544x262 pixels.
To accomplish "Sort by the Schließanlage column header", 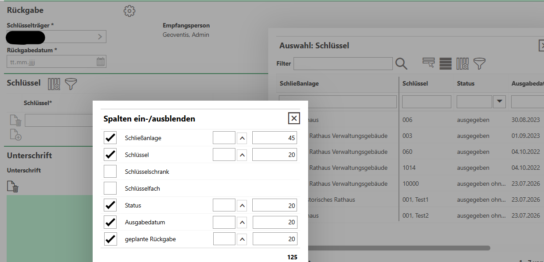I will coord(299,83).
